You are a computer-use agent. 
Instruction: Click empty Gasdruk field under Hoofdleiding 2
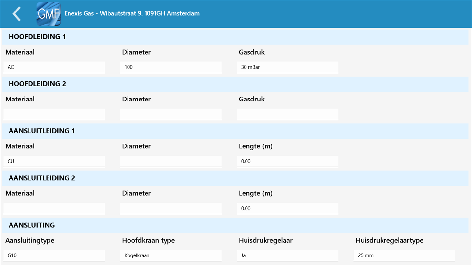287,114
